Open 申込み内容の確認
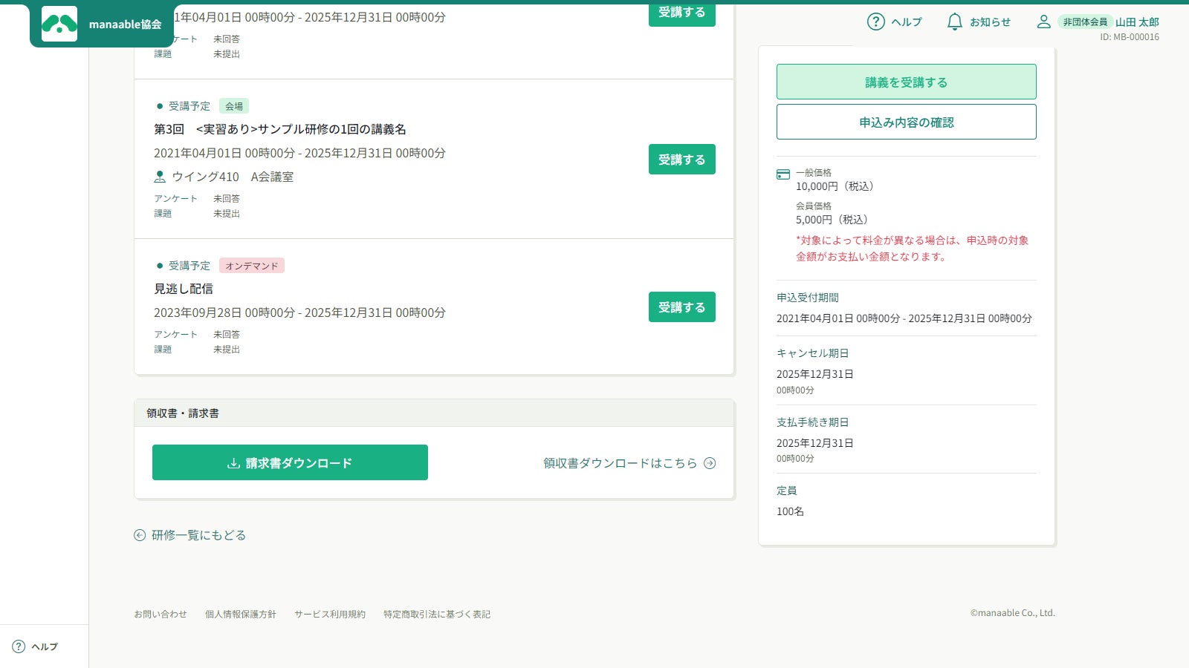 (907, 122)
